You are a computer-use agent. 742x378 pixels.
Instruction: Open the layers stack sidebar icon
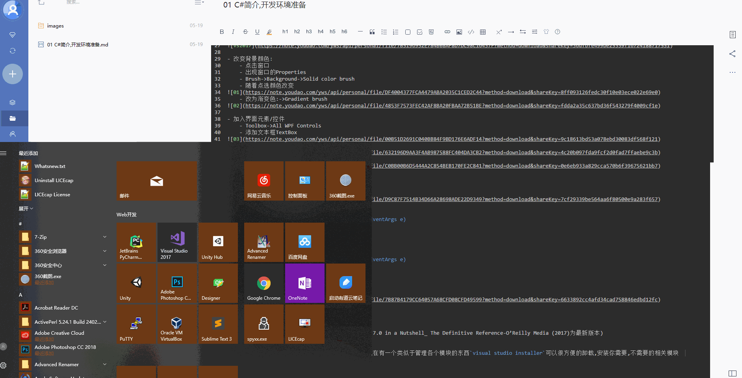(13, 102)
